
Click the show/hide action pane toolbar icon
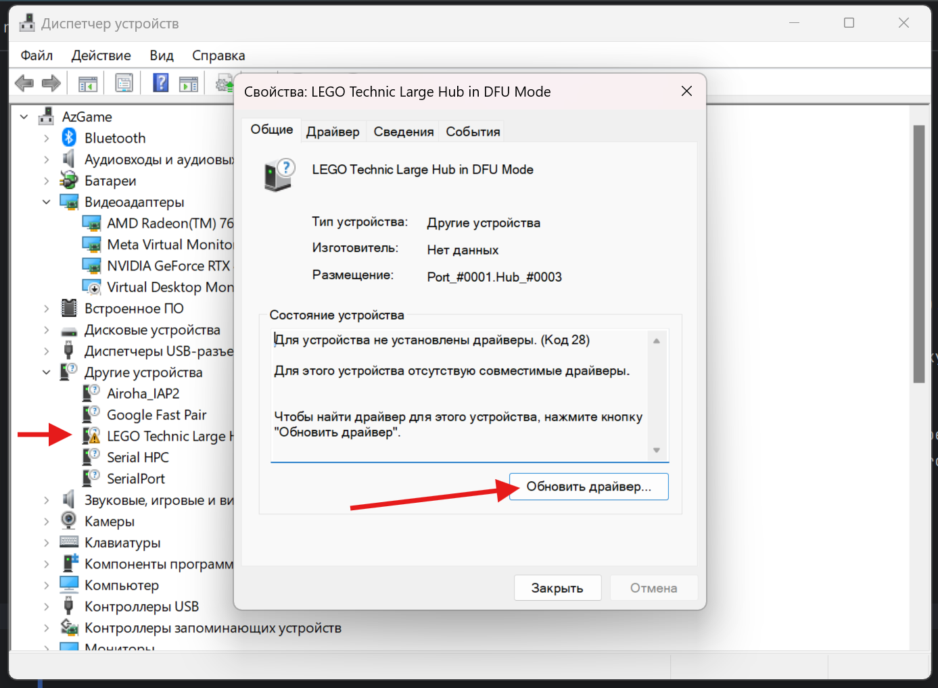click(189, 83)
